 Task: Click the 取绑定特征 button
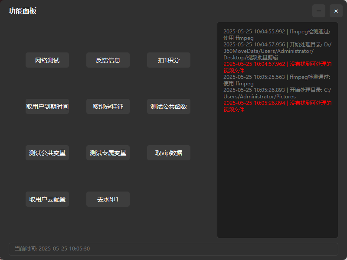pos(108,107)
